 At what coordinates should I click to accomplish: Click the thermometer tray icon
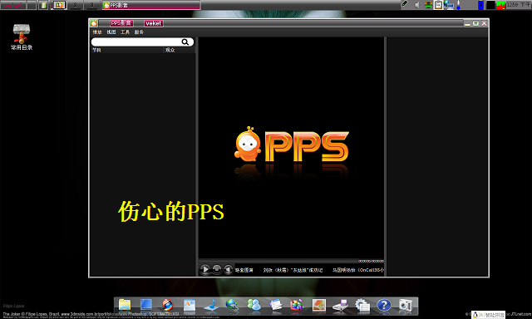tap(459, 5)
